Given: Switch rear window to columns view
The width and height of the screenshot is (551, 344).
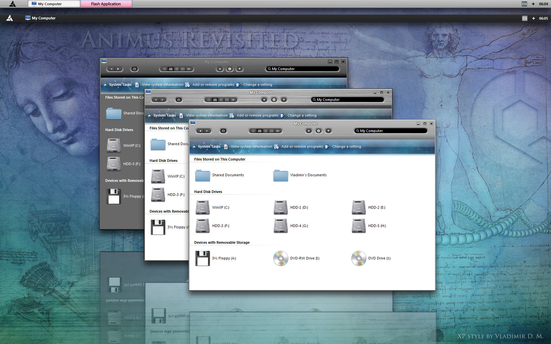Looking at the screenshot, I should click(183, 69).
